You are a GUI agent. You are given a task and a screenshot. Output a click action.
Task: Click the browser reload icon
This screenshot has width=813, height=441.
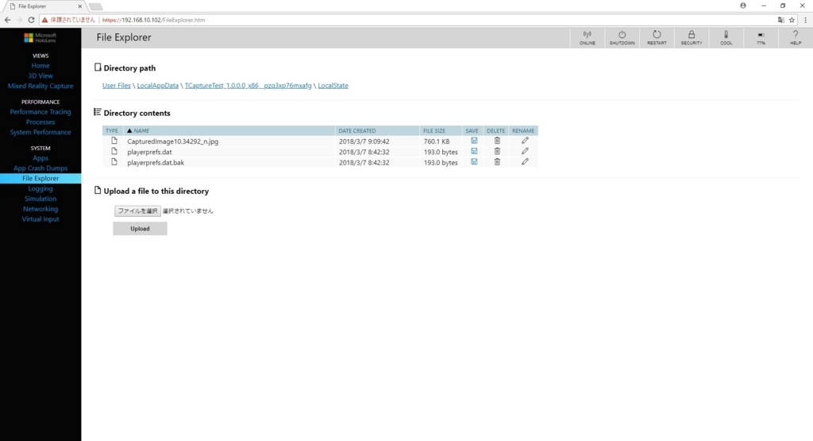[x=31, y=20]
